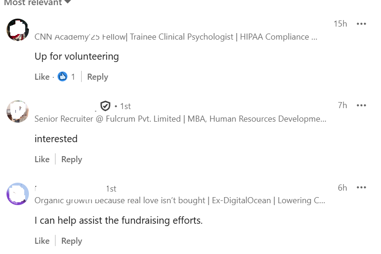Click the 'Up for volunteering' comment text
Viewport: 381px width, 254px height.
pyautogui.click(x=76, y=56)
